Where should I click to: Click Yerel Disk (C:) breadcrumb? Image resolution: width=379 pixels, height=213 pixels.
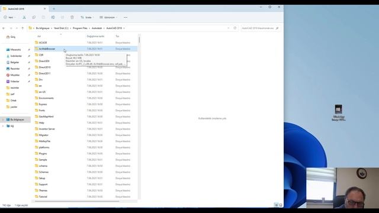(61, 28)
